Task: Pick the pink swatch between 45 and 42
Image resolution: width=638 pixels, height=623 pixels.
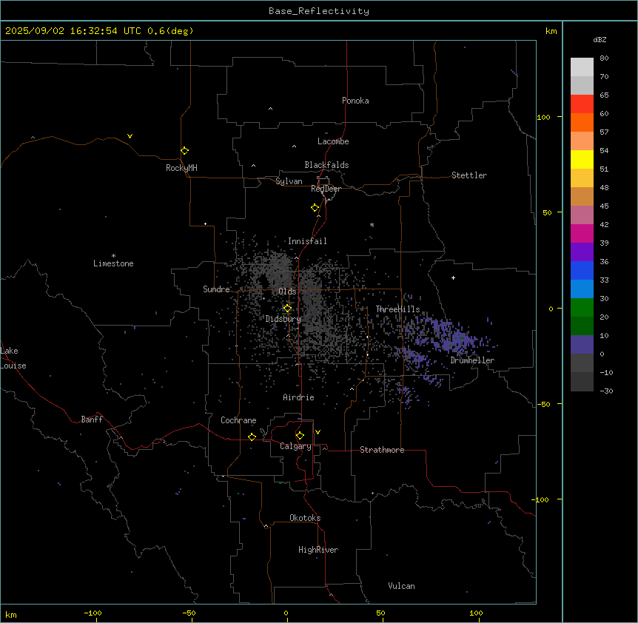Action: click(582, 215)
